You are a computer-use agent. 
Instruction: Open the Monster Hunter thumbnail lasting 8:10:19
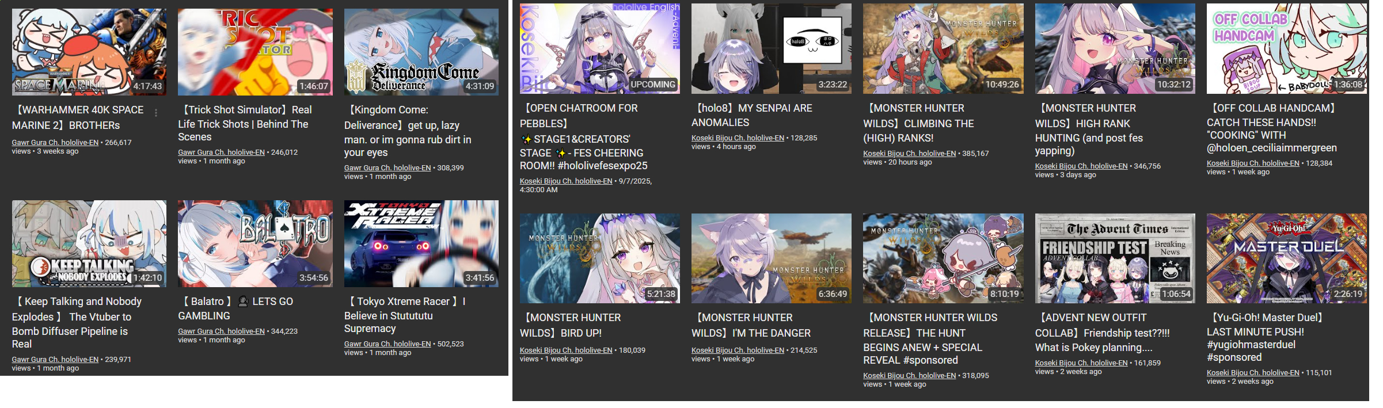(x=943, y=258)
